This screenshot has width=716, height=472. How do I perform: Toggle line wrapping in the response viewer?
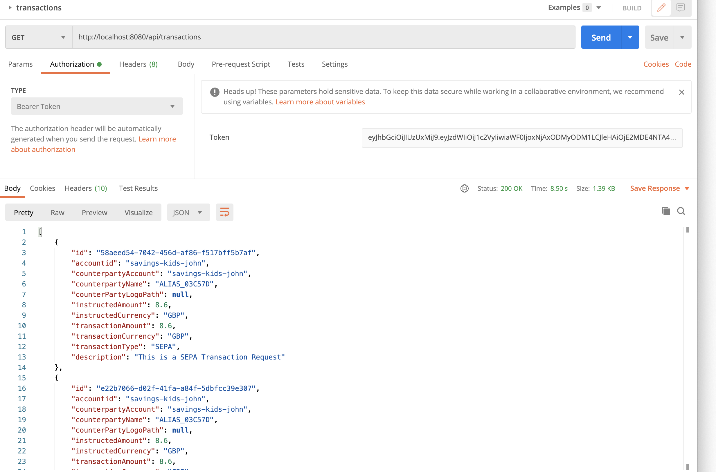pyautogui.click(x=225, y=212)
